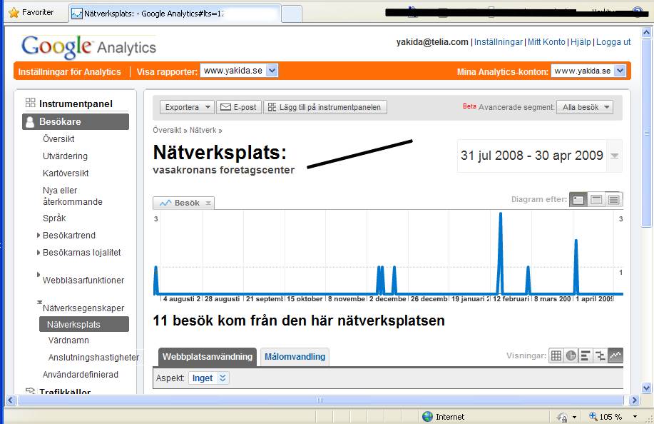Screen dimensions: 654x424
Task: Switch to the Webbplatsanvändning tab
Action: tap(208, 357)
